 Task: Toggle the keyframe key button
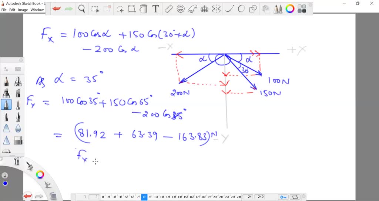tap(283, 197)
